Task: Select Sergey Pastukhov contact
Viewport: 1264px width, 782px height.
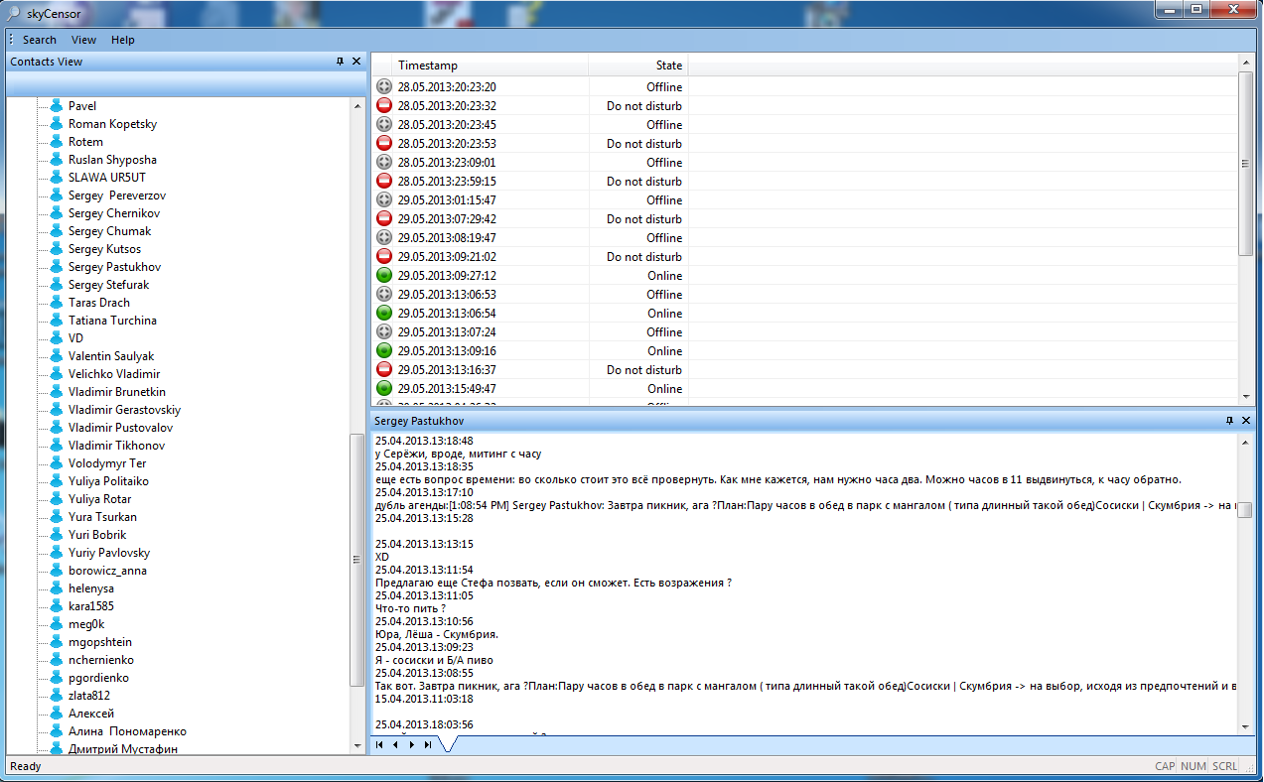Action: point(114,267)
